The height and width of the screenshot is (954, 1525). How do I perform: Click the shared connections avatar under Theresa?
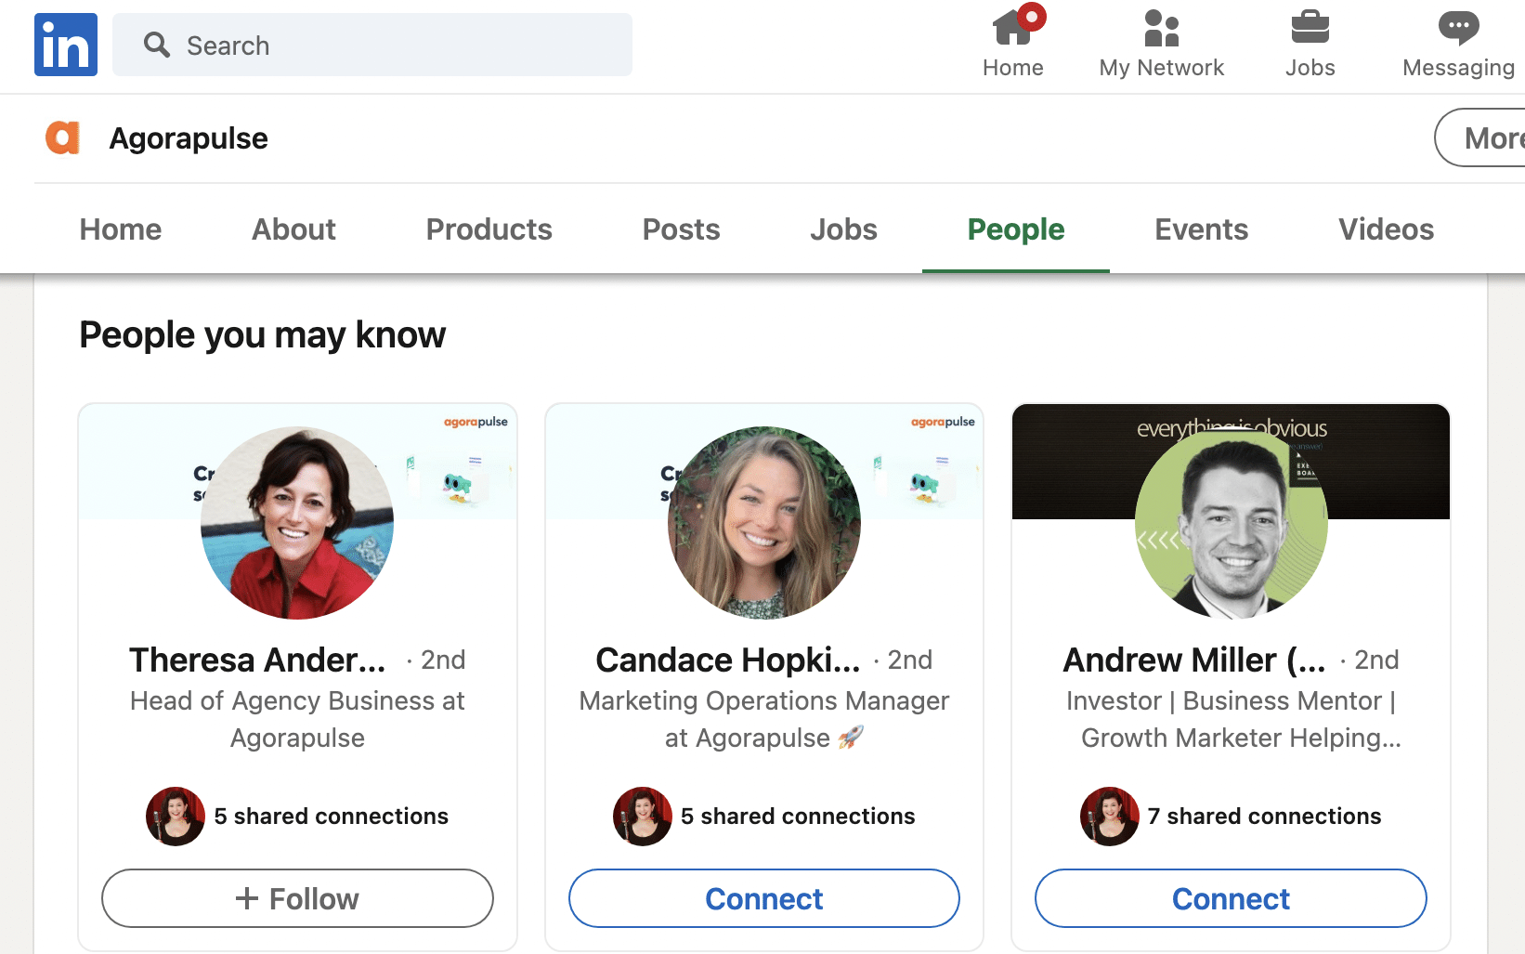[176, 817]
